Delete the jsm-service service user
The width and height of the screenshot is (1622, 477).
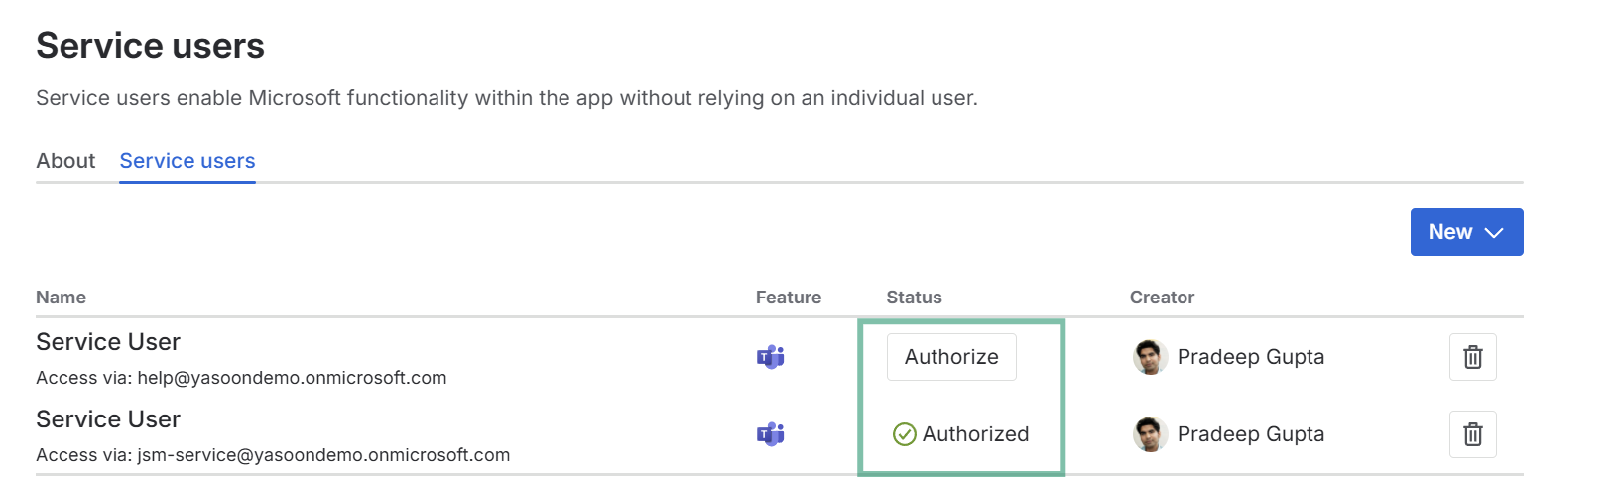[1472, 434]
